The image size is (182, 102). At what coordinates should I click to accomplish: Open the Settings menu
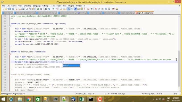(45, 6)
